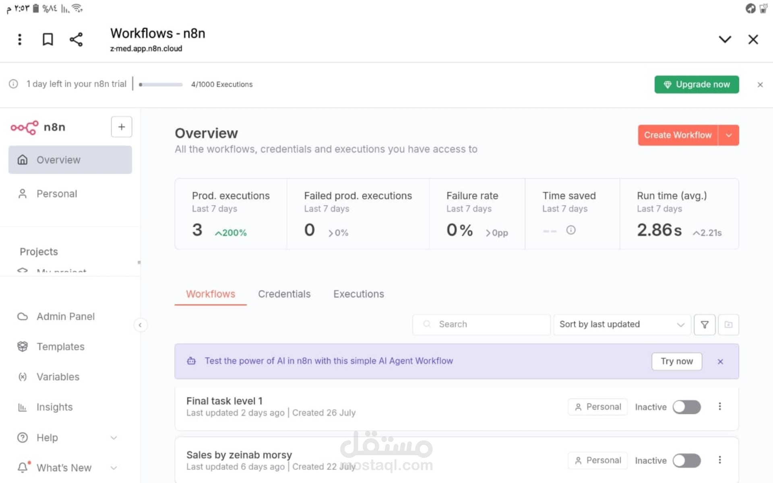Switch to the Workflows tab
773x483 pixels.
(x=211, y=294)
